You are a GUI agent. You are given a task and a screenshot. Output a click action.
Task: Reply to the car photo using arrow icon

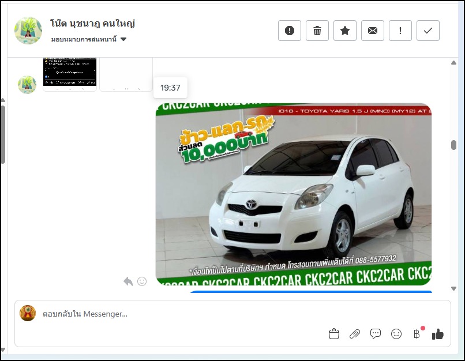click(x=128, y=281)
